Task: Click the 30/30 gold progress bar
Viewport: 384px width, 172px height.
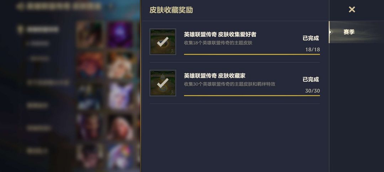Action: click(x=252, y=96)
